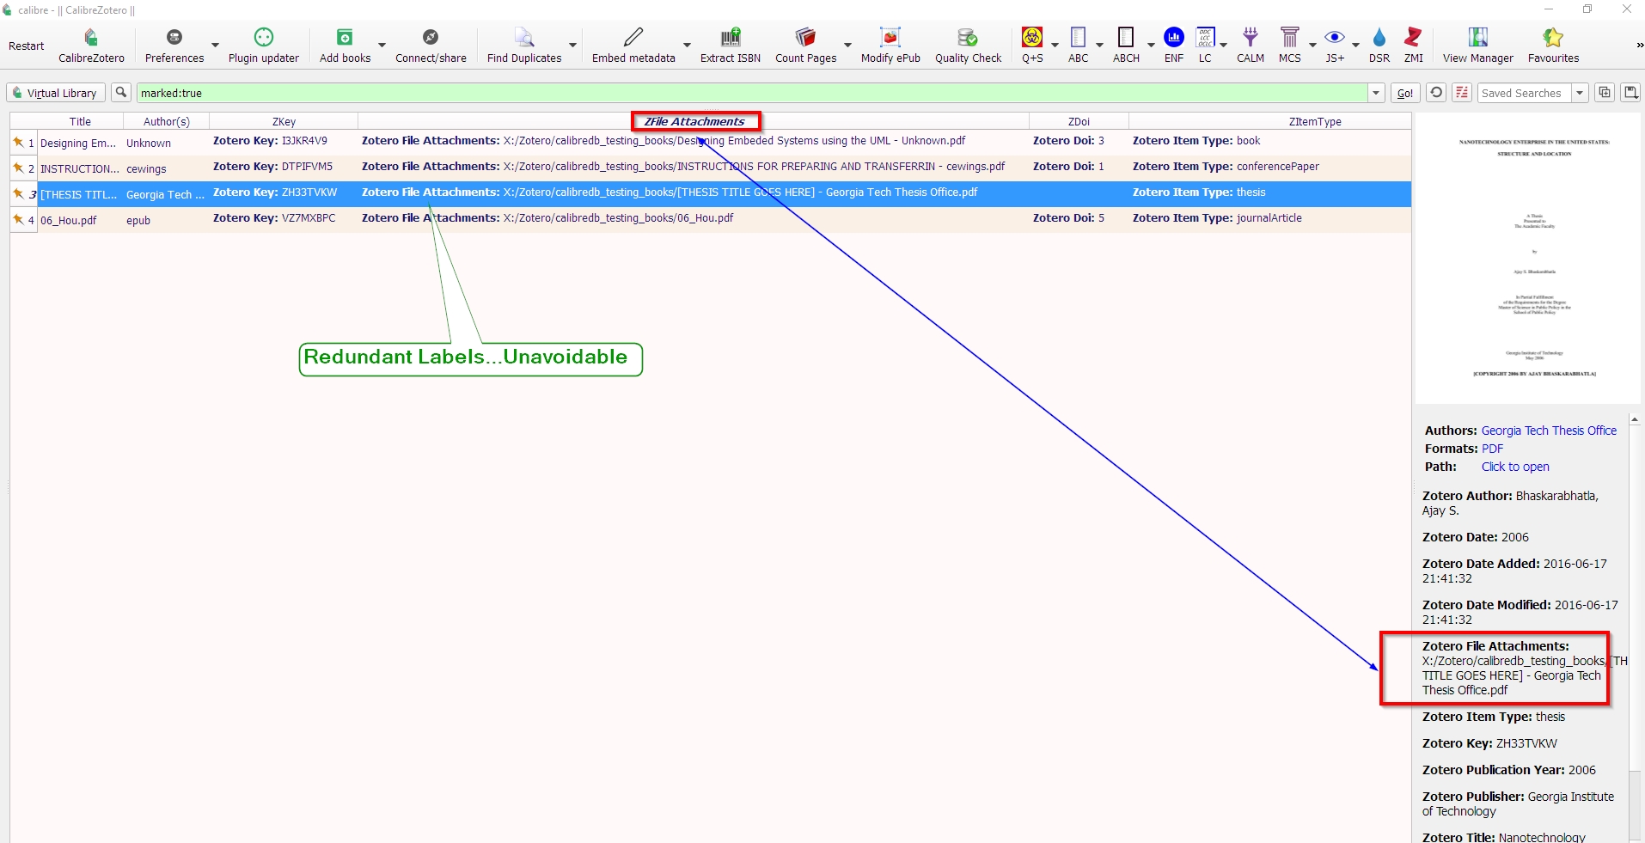Reset the quick search
The image size is (1645, 843).
[x=1436, y=93]
